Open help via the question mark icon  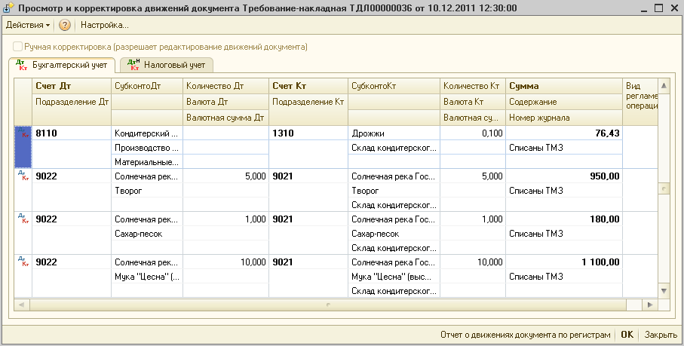(x=65, y=25)
